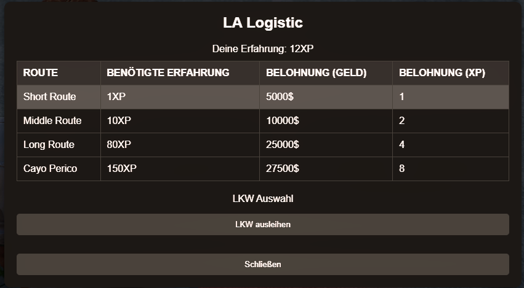Click the LKW Auswahl heading
Image resolution: width=524 pixels, height=288 pixels.
263,198
